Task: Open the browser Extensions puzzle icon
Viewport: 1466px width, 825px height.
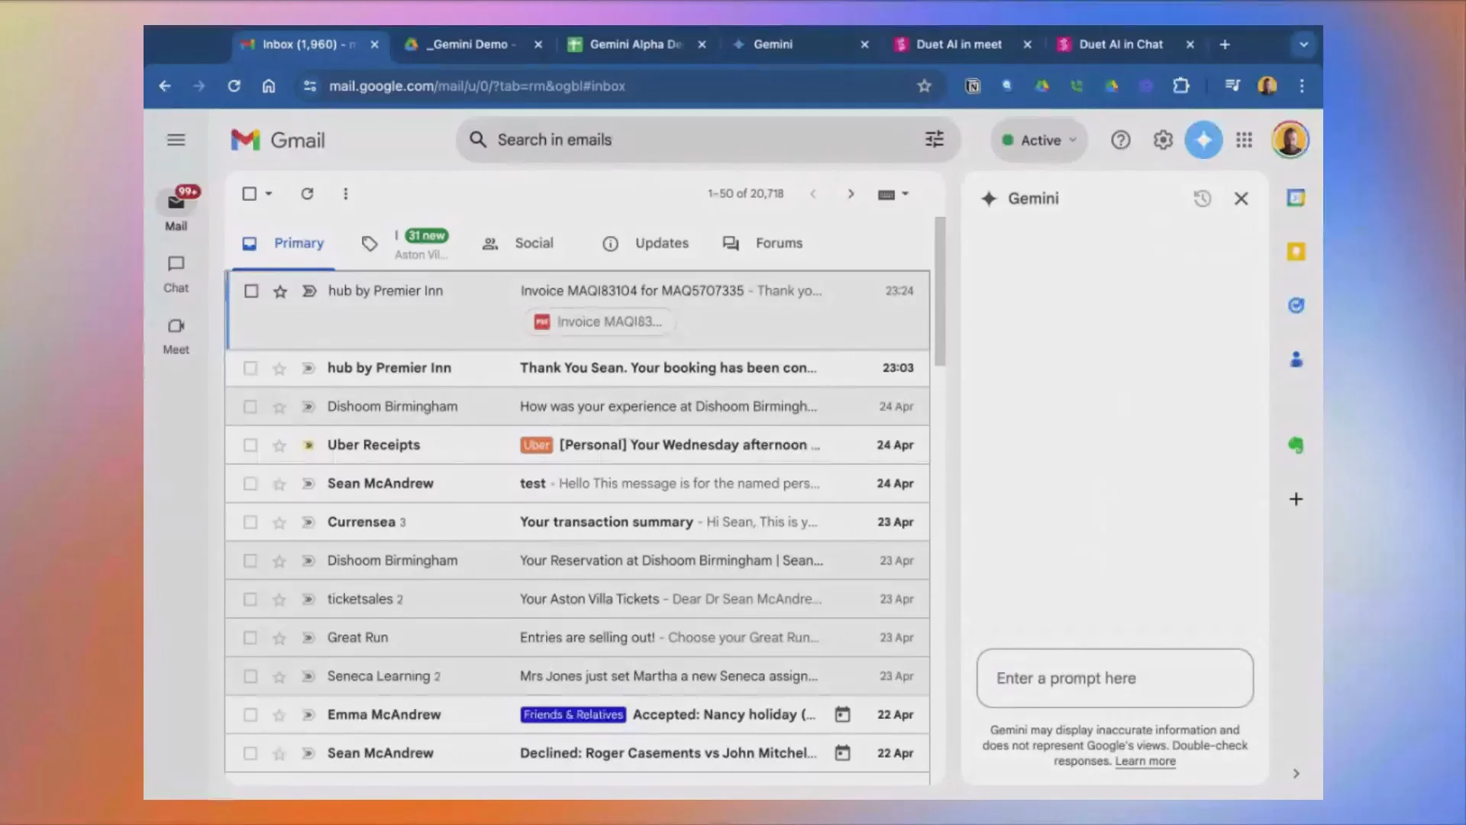Action: [x=1180, y=86]
